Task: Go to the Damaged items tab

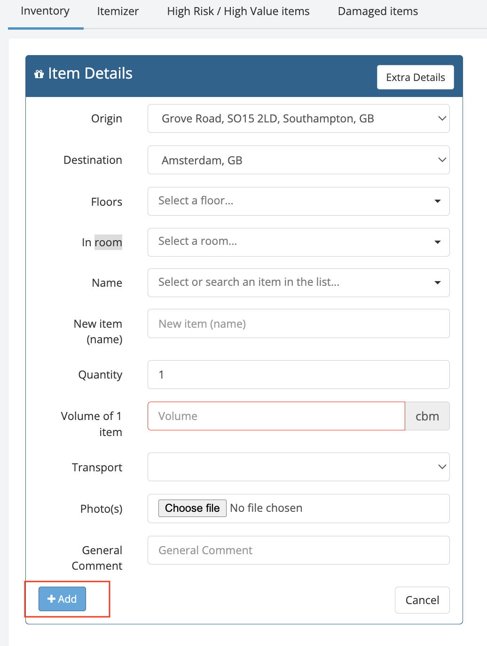Action: pos(378,11)
